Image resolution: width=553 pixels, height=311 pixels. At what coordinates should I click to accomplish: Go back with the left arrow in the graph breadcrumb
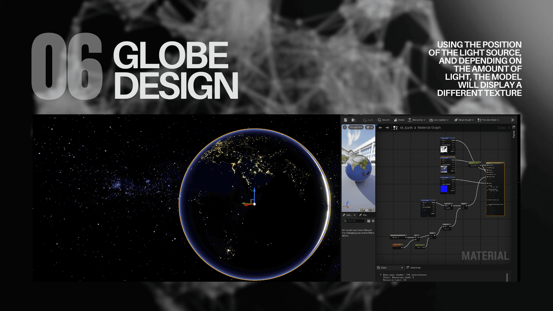(380, 128)
